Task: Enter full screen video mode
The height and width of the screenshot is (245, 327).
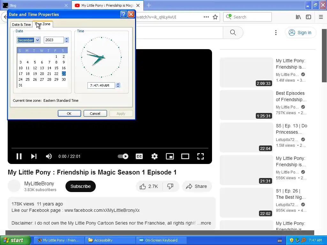Action: (x=201, y=156)
